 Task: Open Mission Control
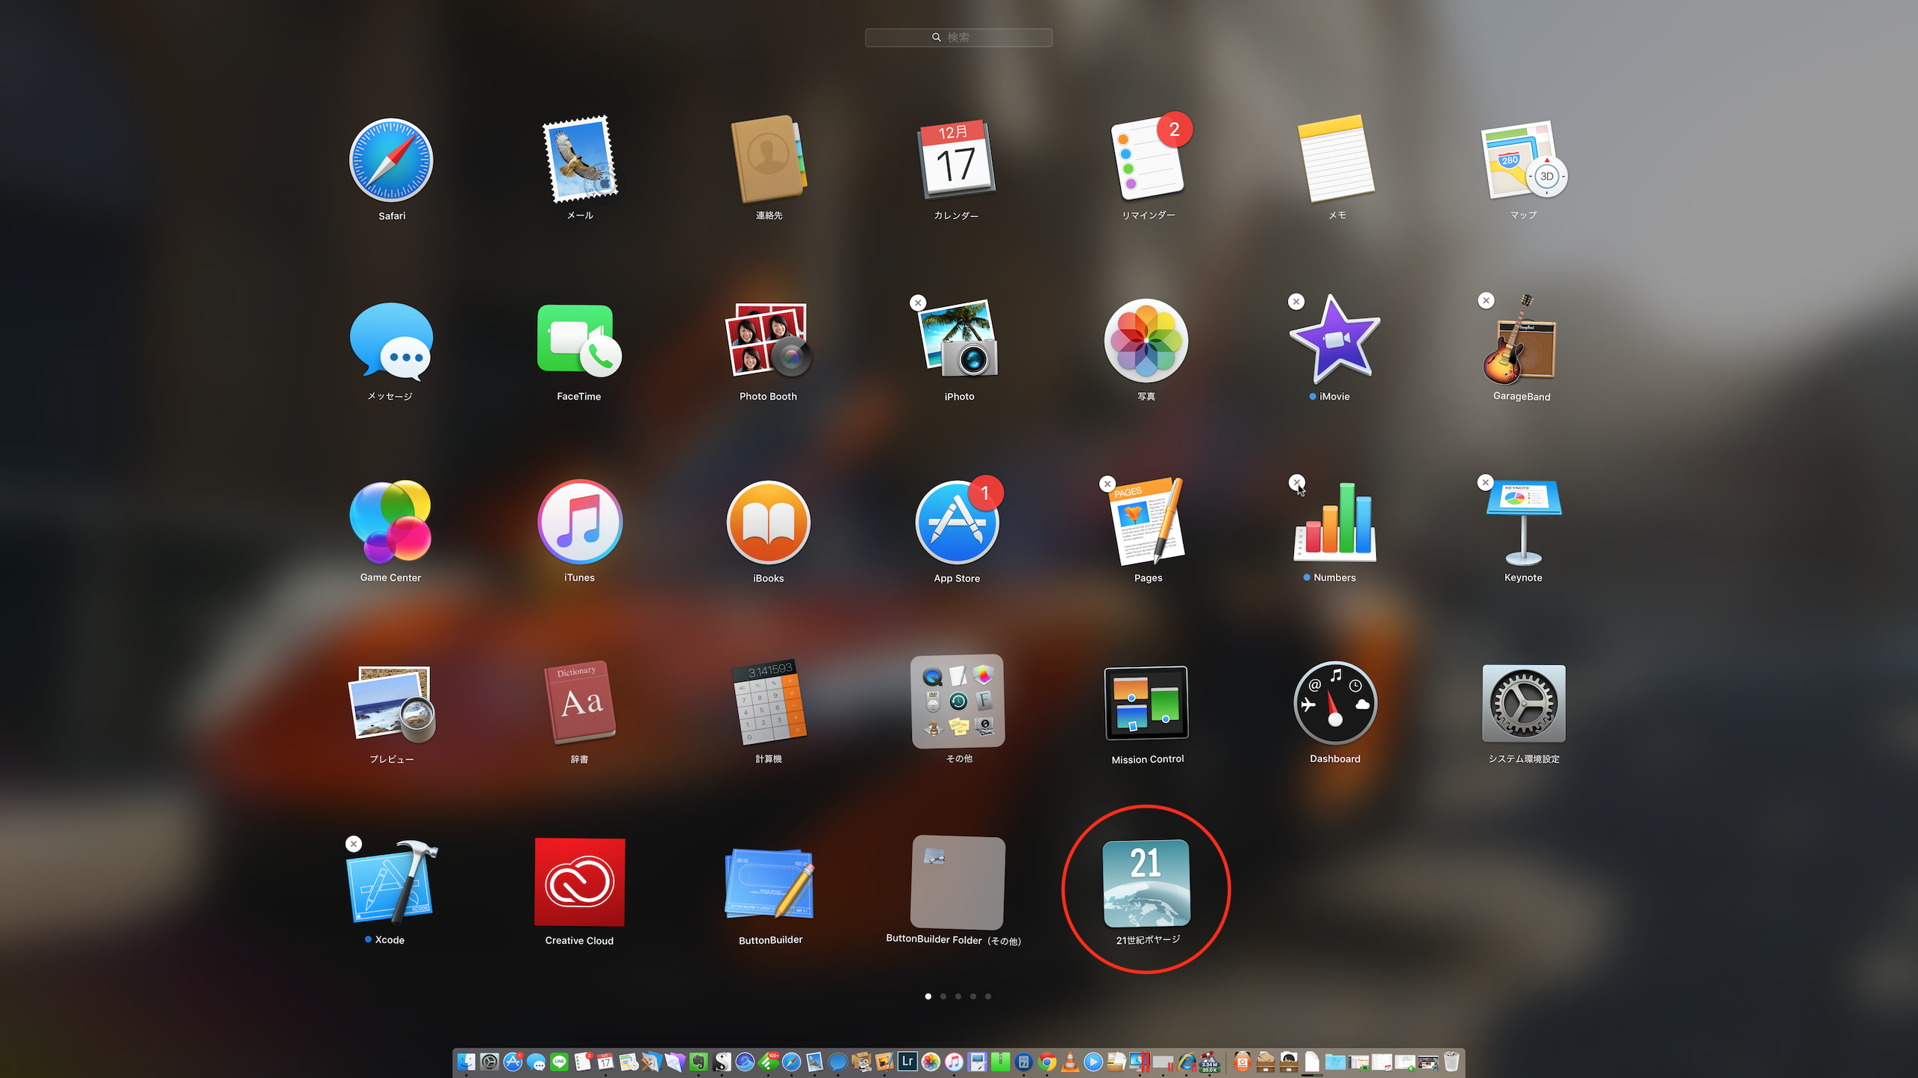point(1147,703)
